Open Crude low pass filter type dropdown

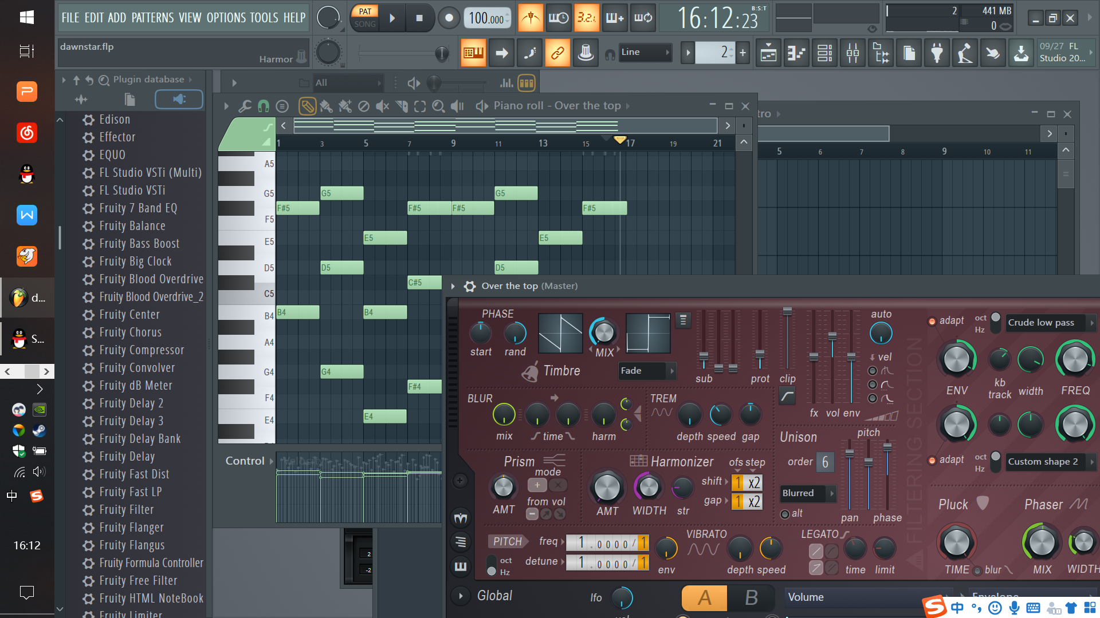pos(1051,323)
